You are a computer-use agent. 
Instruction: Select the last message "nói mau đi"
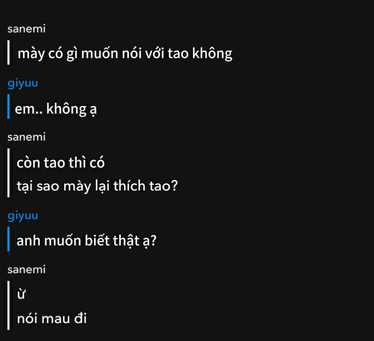point(51,319)
